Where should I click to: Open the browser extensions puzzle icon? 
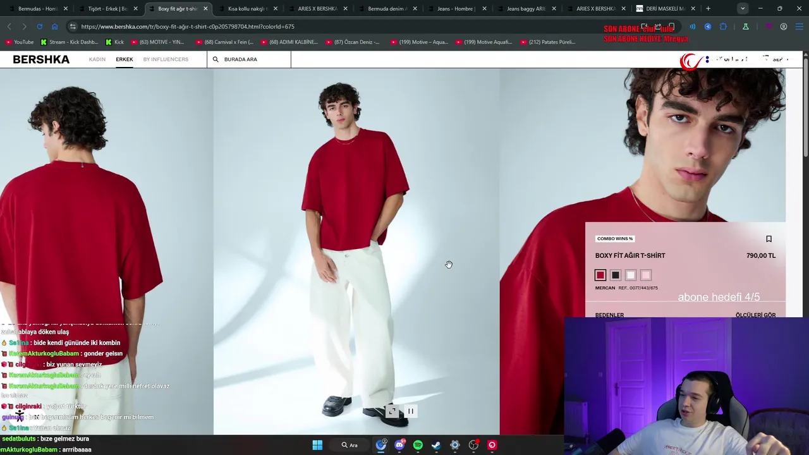723,27
